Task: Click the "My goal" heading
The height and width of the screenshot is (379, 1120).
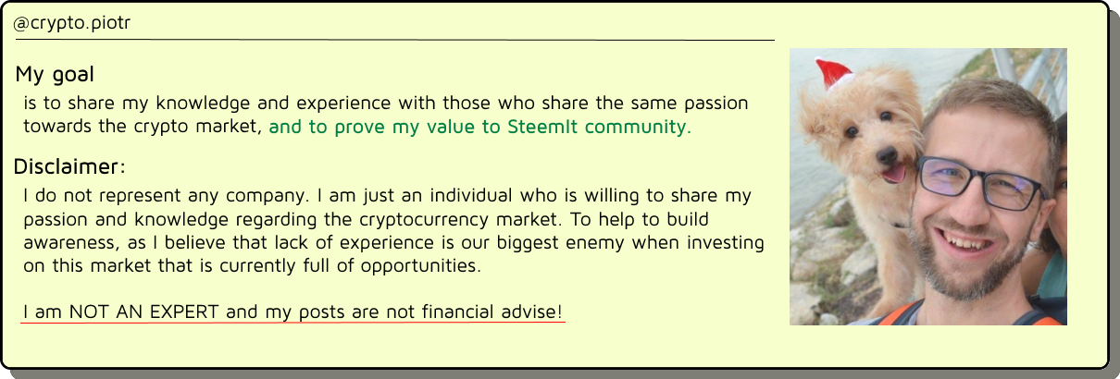Action: 55,74
